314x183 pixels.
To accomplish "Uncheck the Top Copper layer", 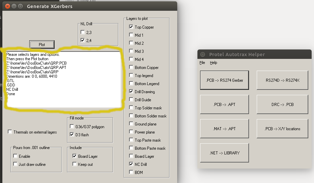I will click(131, 27).
